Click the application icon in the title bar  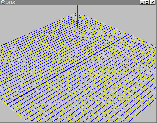[x=3, y=2]
